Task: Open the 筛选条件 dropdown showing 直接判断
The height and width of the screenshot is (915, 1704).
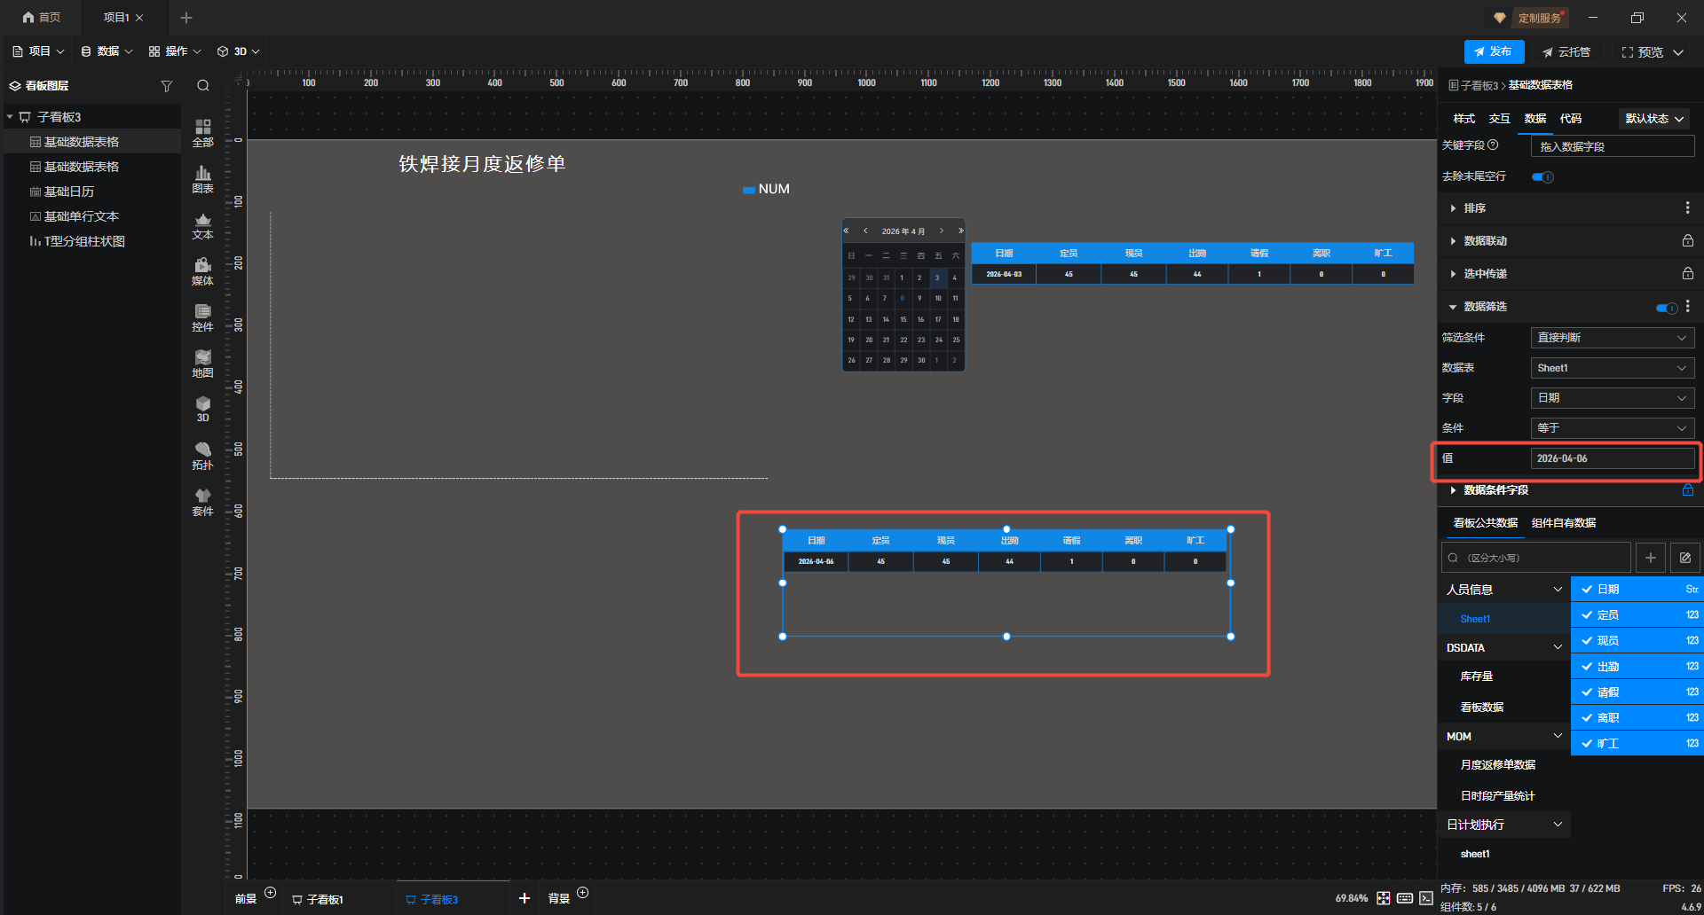Action: click(x=1612, y=338)
